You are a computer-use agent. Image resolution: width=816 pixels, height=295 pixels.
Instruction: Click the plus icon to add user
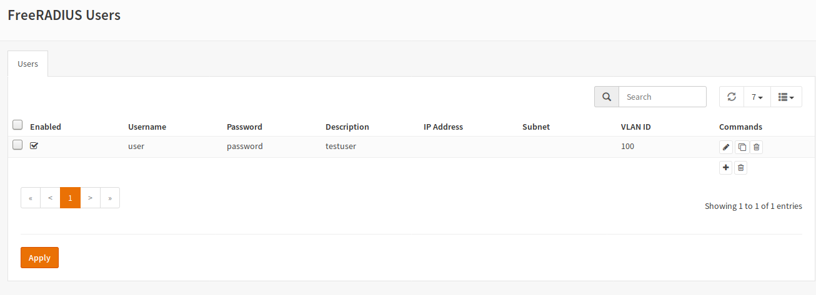[x=725, y=168]
